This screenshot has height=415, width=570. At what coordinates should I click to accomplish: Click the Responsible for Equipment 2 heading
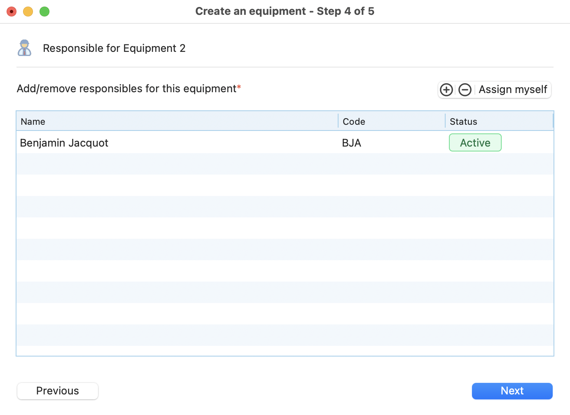click(x=114, y=49)
